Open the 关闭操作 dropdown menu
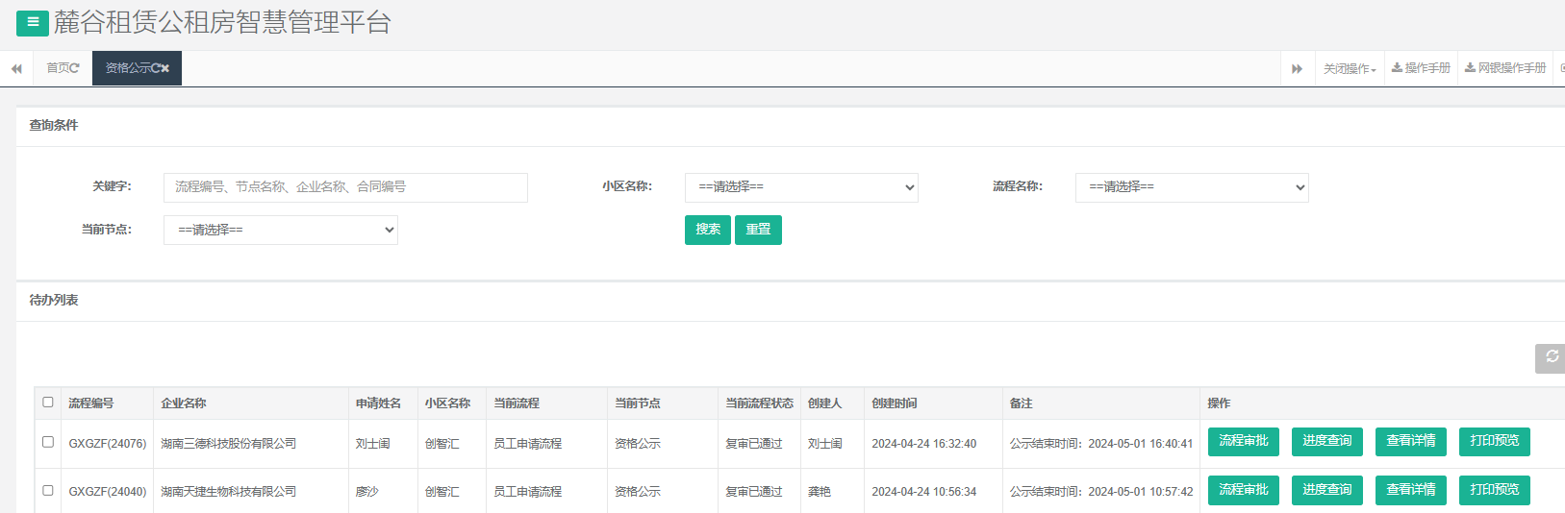This screenshot has width=1565, height=513. click(1350, 69)
